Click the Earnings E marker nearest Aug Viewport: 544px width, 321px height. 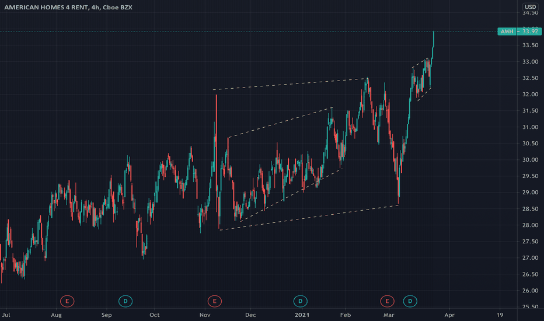click(x=67, y=301)
